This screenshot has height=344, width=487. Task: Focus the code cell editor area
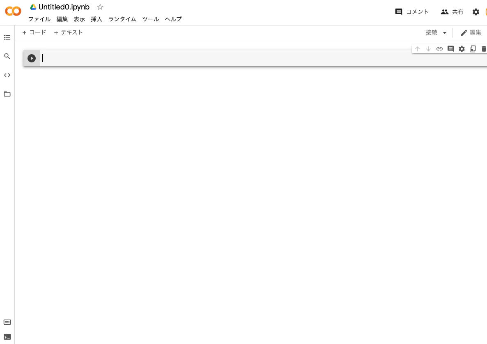(x=263, y=58)
